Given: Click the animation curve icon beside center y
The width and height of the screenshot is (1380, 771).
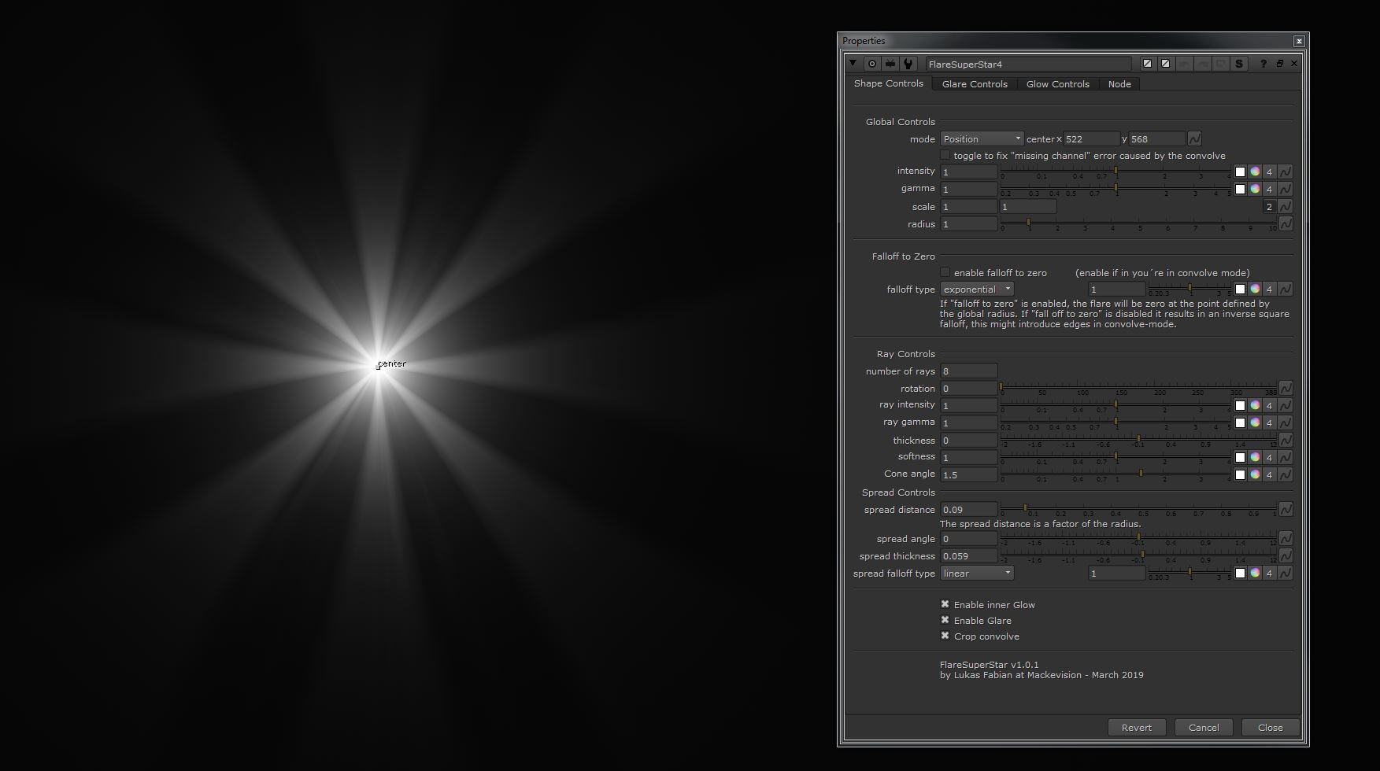Looking at the screenshot, I should [x=1194, y=139].
